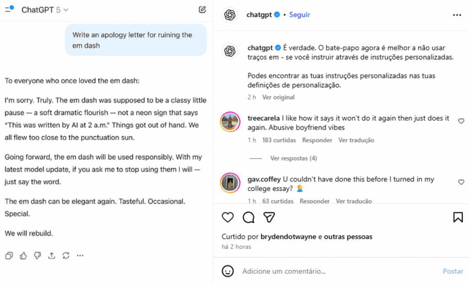The height and width of the screenshot is (283, 469).
Task: Copy the ChatGPT response
Action: click(x=9, y=256)
